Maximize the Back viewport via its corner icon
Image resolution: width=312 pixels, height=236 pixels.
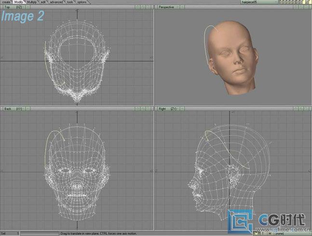152,109
